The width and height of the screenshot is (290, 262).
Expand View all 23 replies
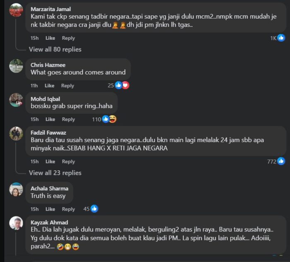point(55,173)
